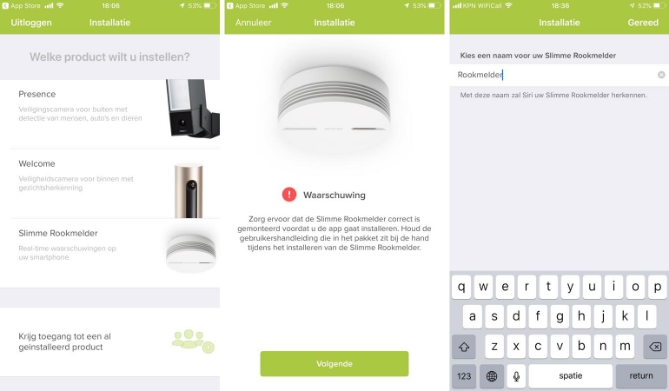Tap the globe keyboard language icon
Viewport: 669px width, 391px height.
[492, 376]
